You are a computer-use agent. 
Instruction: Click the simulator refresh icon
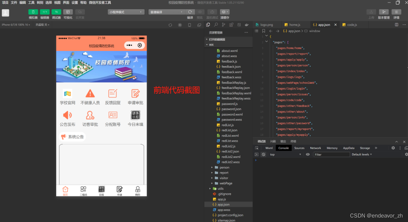click(170, 25)
